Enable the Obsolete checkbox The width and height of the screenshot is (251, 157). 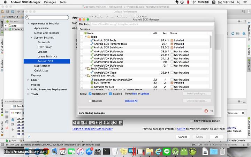pyautogui.click(x=90, y=101)
